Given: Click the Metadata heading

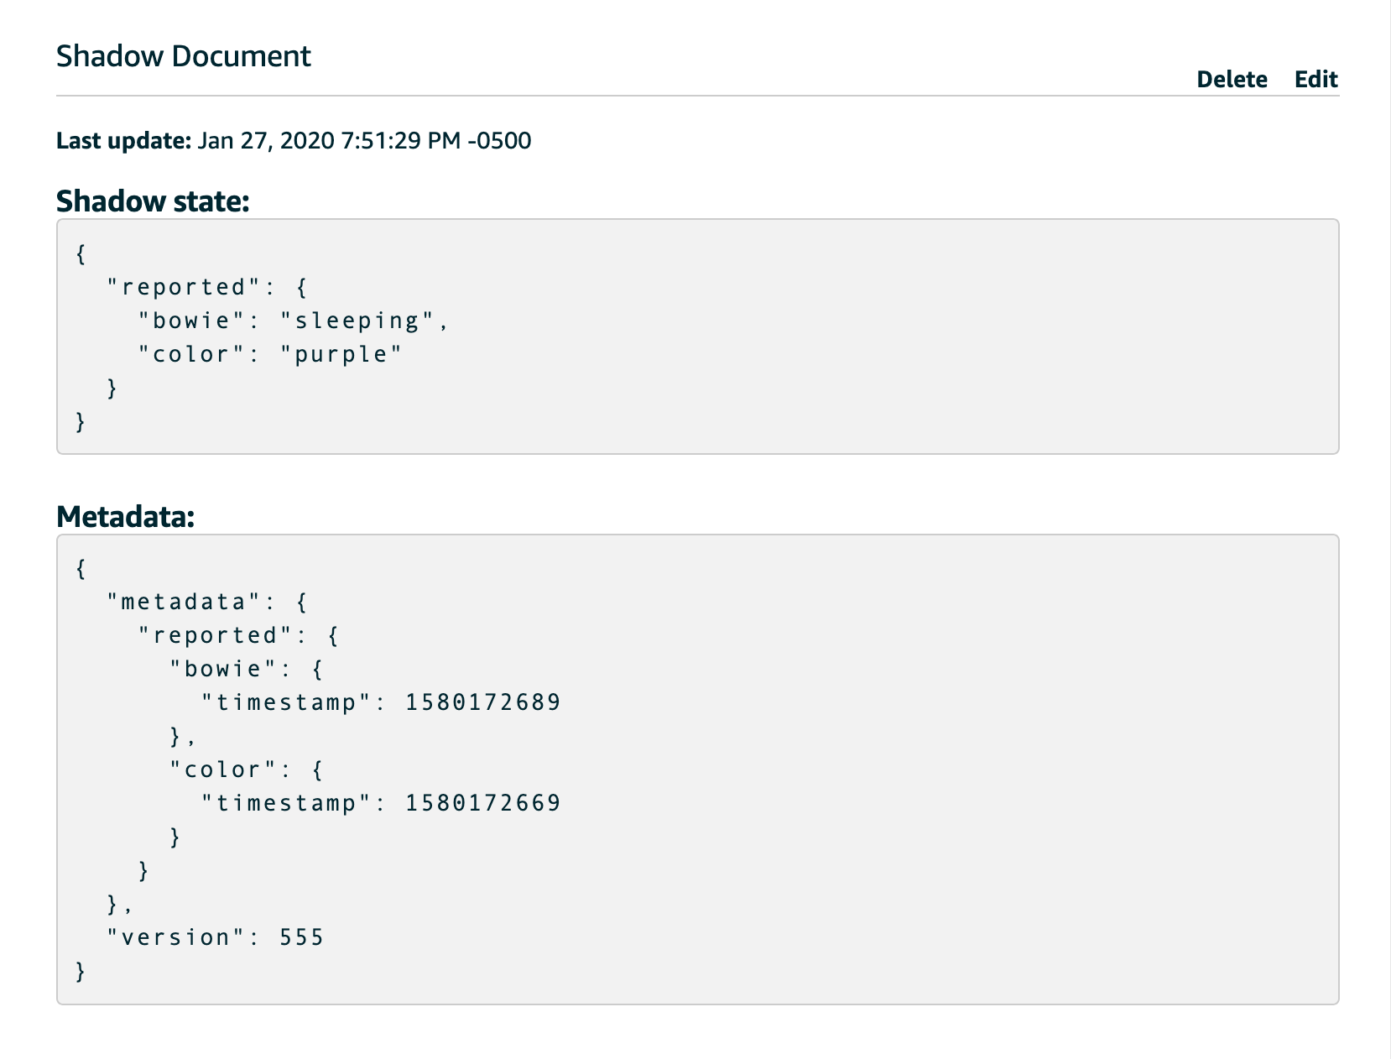Looking at the screenshot, I should pos(125,516).
